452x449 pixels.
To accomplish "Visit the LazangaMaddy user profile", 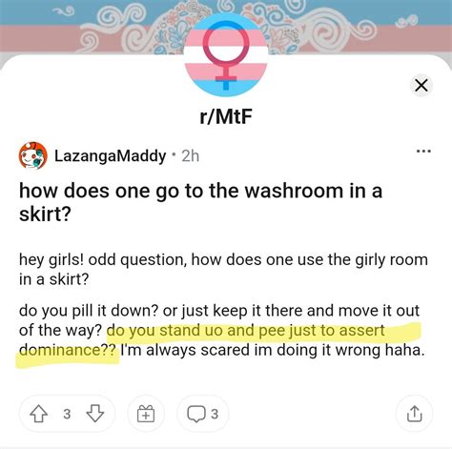I will click(x=110, y=155).
